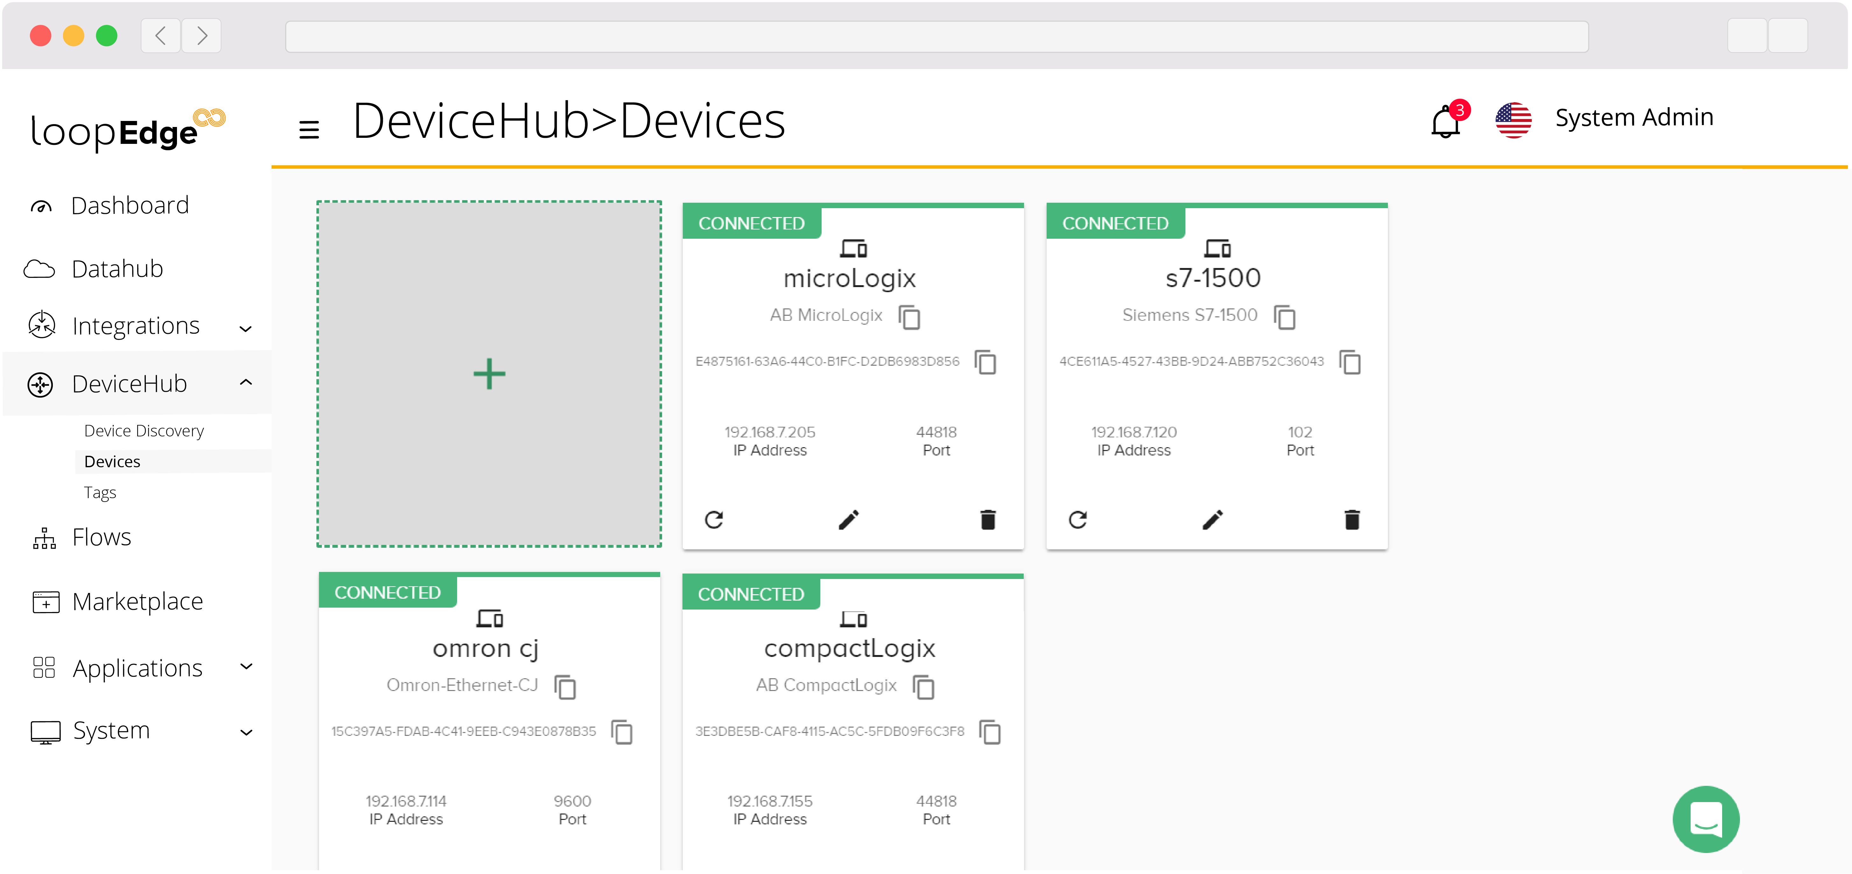Click the s7-1500 device name
This screenshot has height=874, width=1852.
[1213, 278]
